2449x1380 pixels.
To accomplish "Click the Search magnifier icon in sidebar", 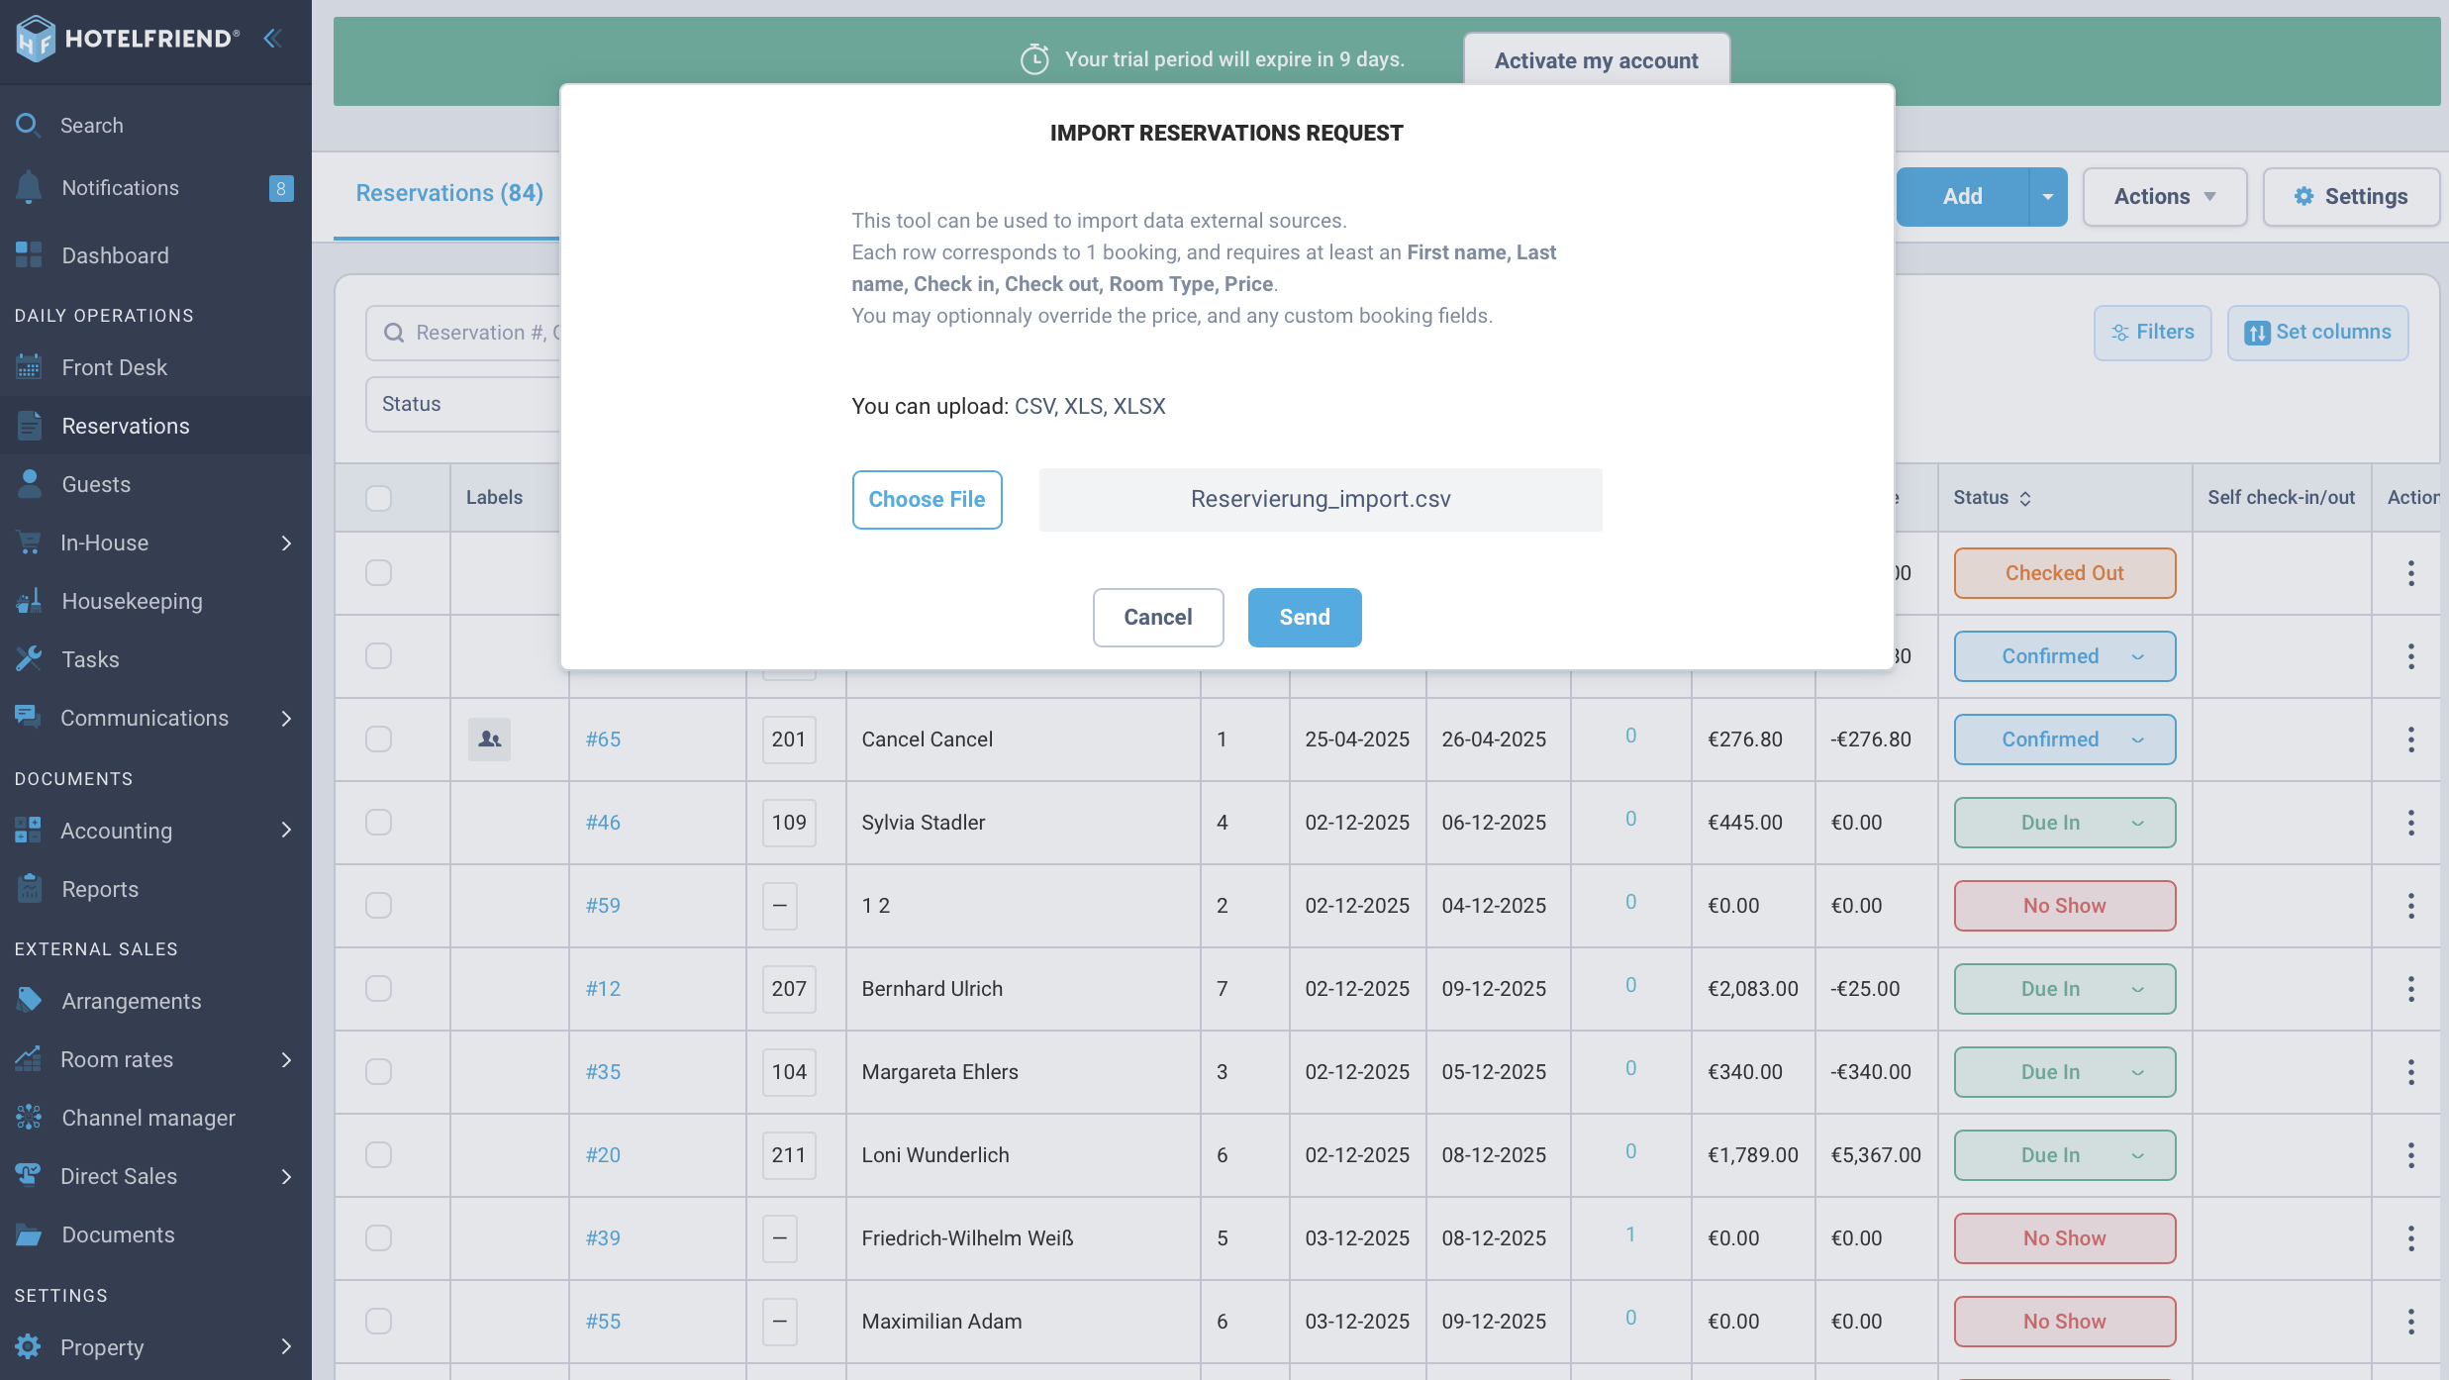I will pyautogui.click(x=28, y=125).
